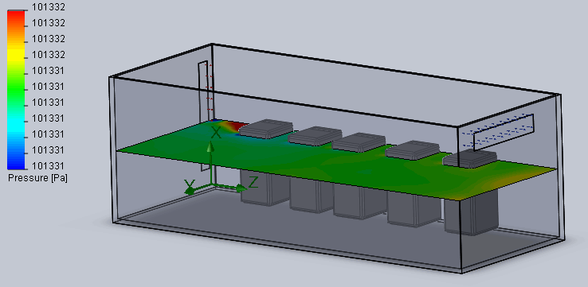The image size is (588, 287).
Task: Click the green X axis arrow
Action: [x=211, y=147]
